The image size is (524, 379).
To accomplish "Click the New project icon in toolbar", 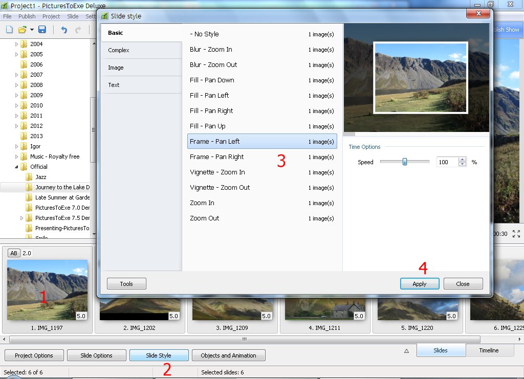I will coord(9,30).
